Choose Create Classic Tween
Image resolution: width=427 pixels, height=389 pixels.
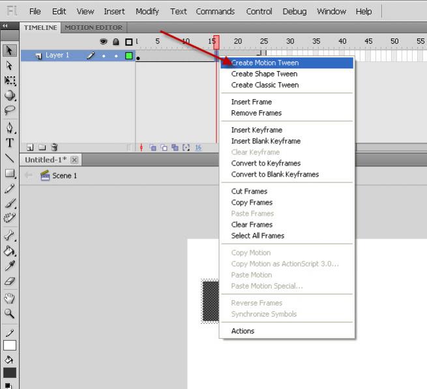coord(287,85)
